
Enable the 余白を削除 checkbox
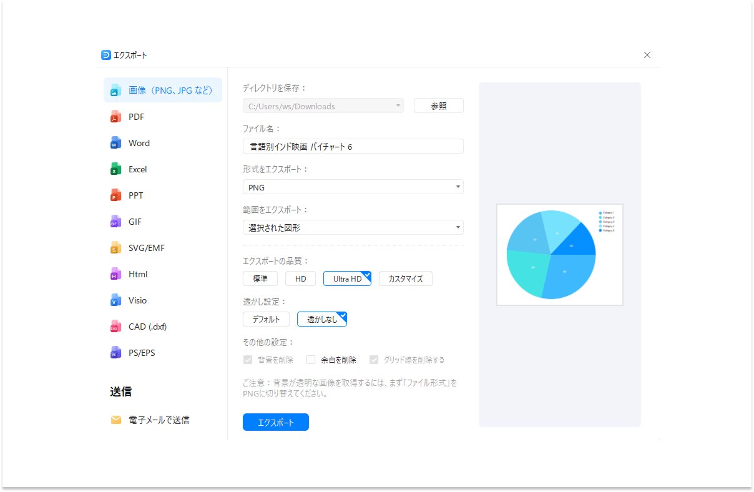[x=311, y=360]
